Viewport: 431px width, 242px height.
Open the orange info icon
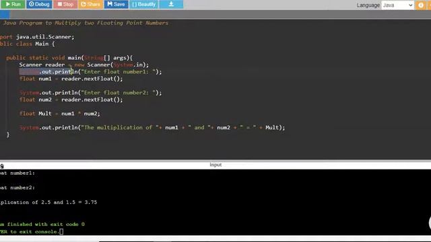pos(420,5)
